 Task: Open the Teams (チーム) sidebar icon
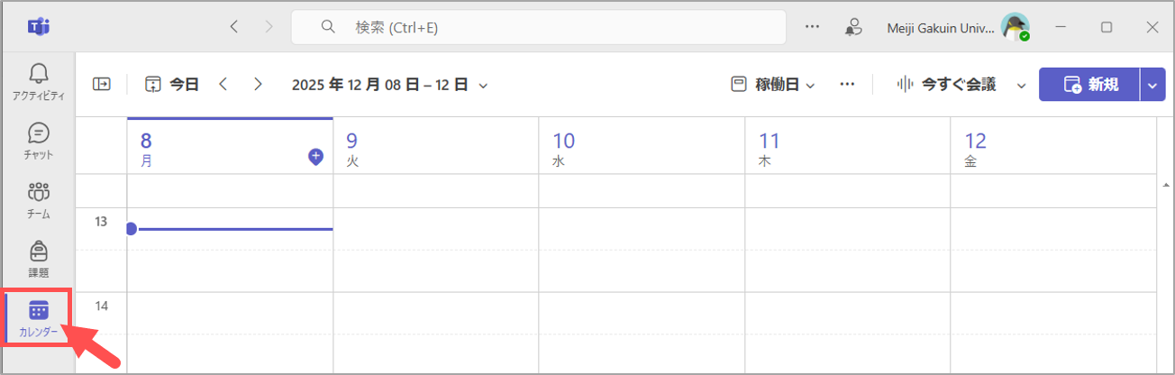(38, 194)
